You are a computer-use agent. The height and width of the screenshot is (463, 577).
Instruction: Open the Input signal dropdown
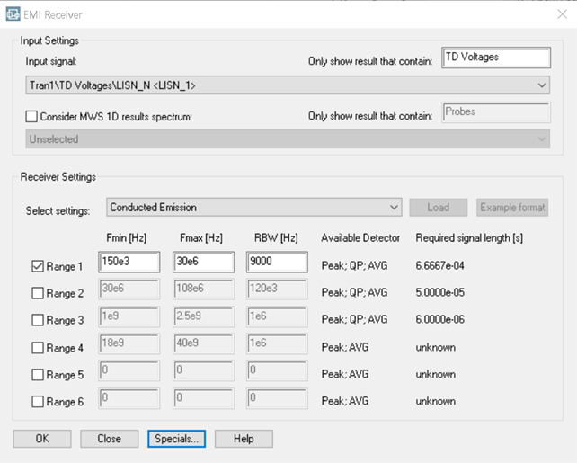[x=288, y=85]
